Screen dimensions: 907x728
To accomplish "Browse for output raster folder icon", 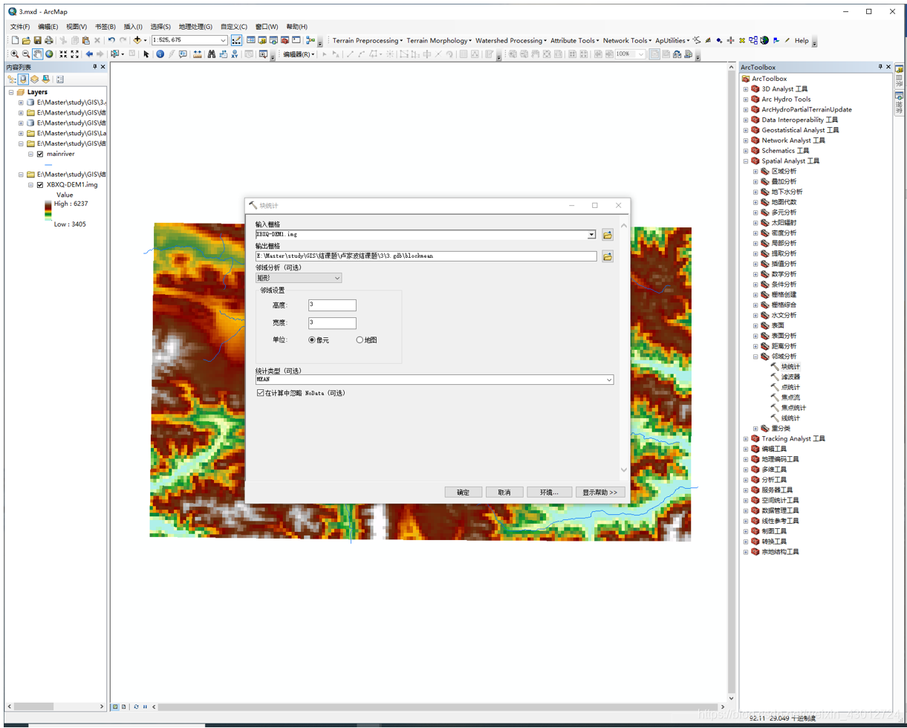I will (608, 256).
